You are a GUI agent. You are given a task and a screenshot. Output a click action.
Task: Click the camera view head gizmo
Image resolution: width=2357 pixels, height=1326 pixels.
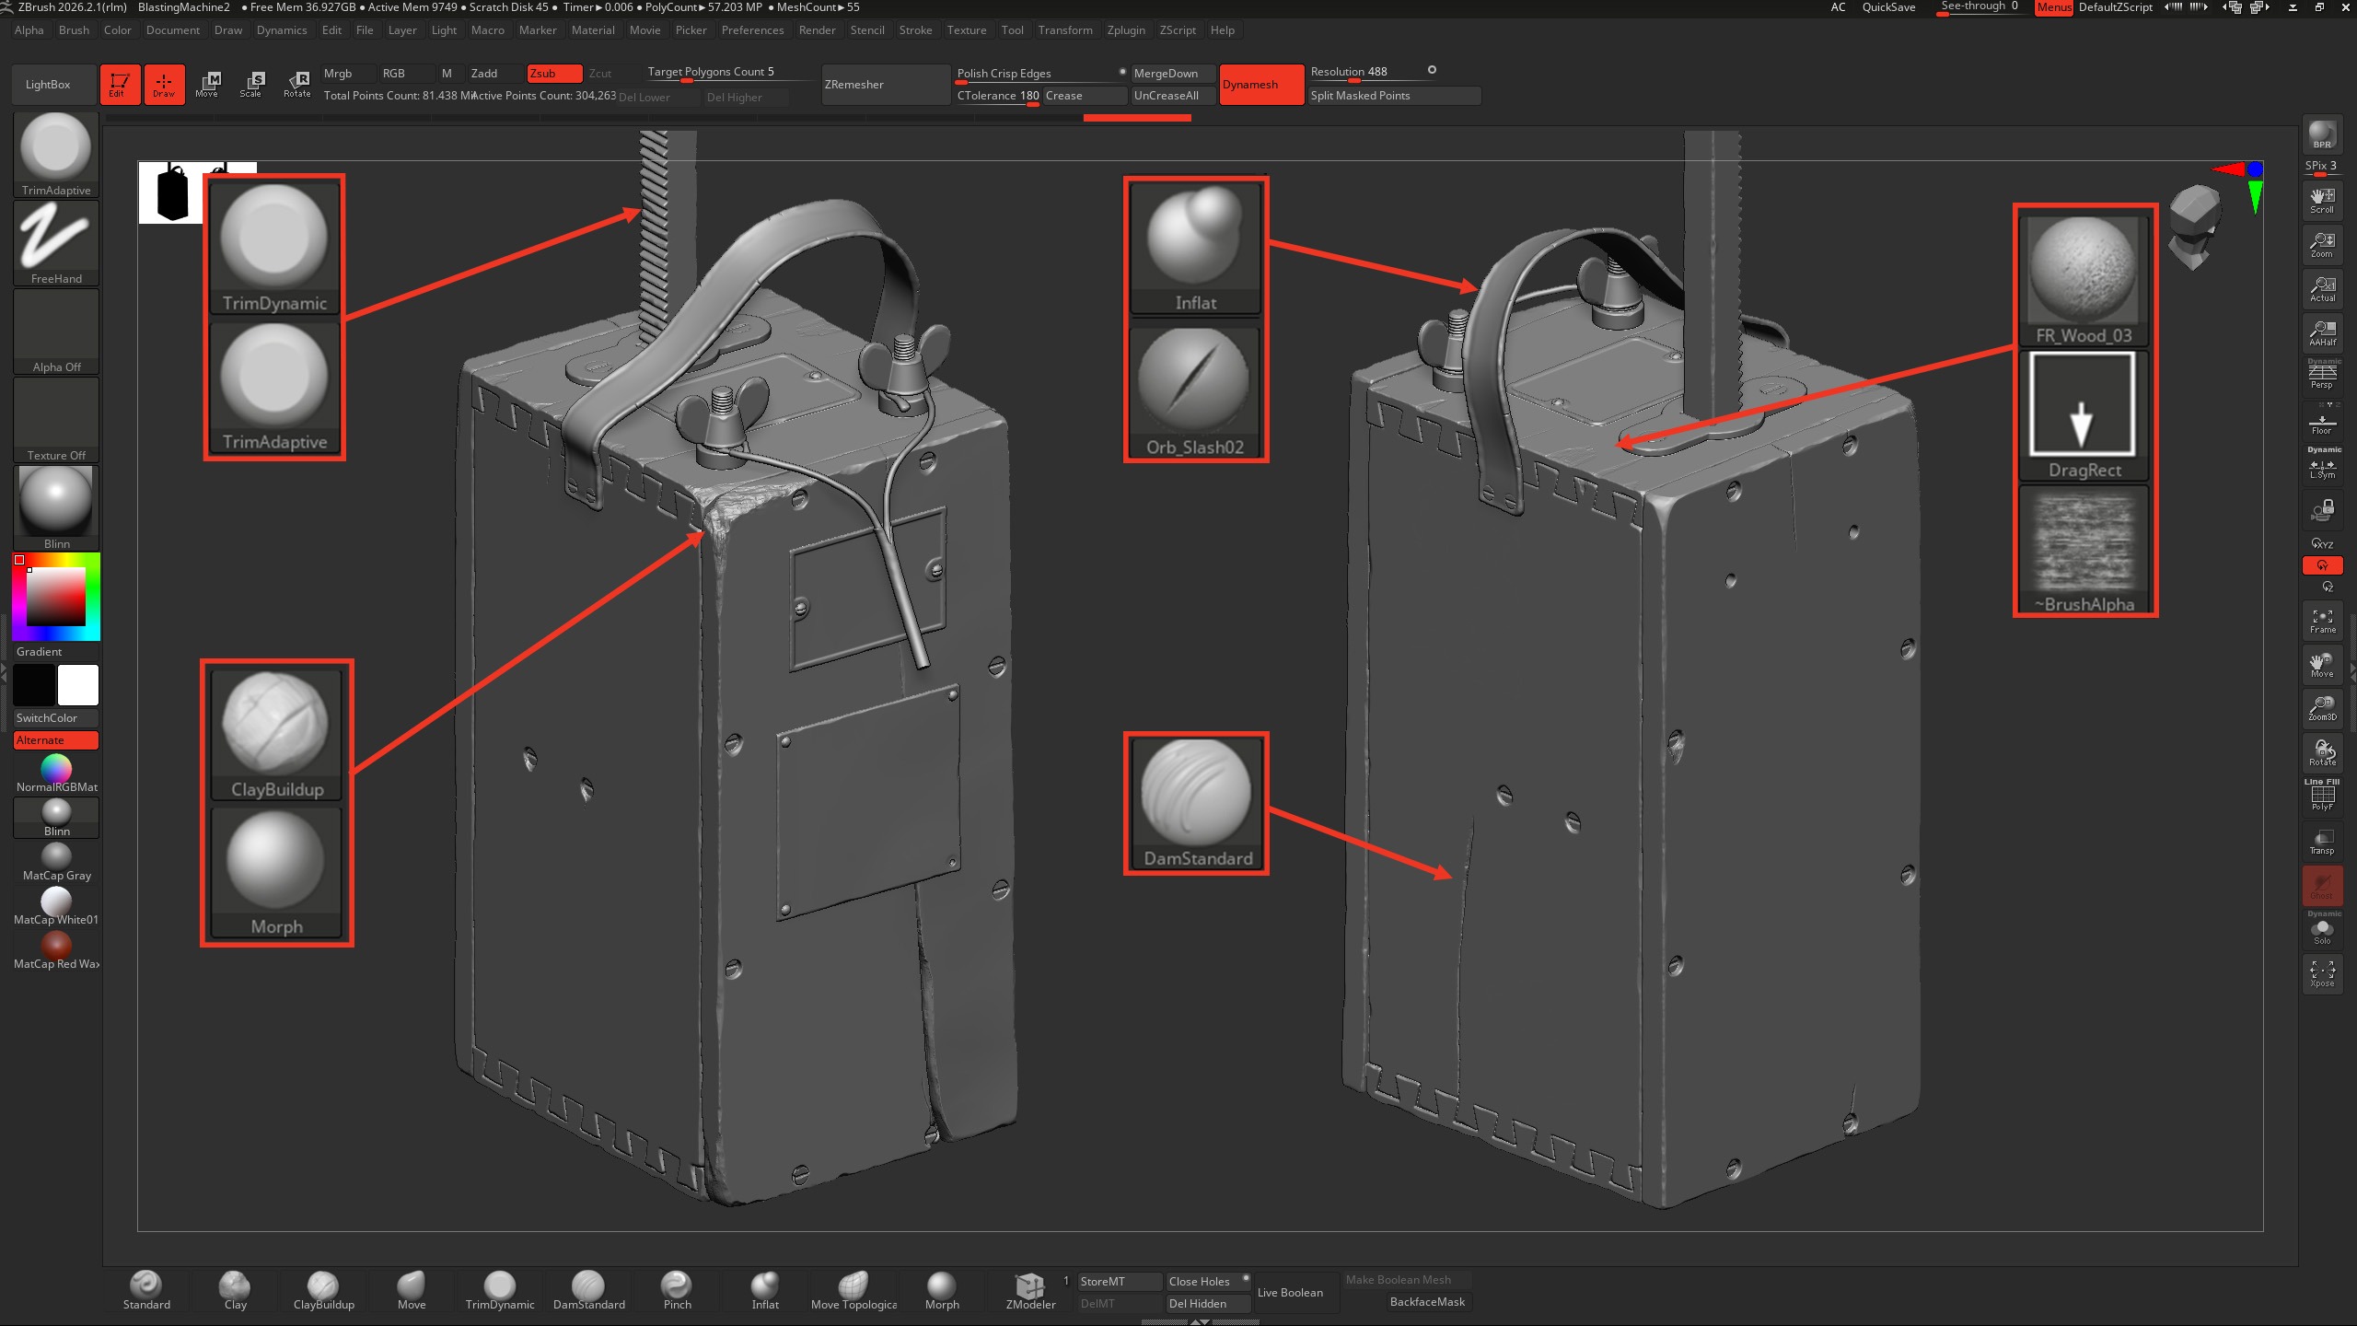coord(2194,227)
